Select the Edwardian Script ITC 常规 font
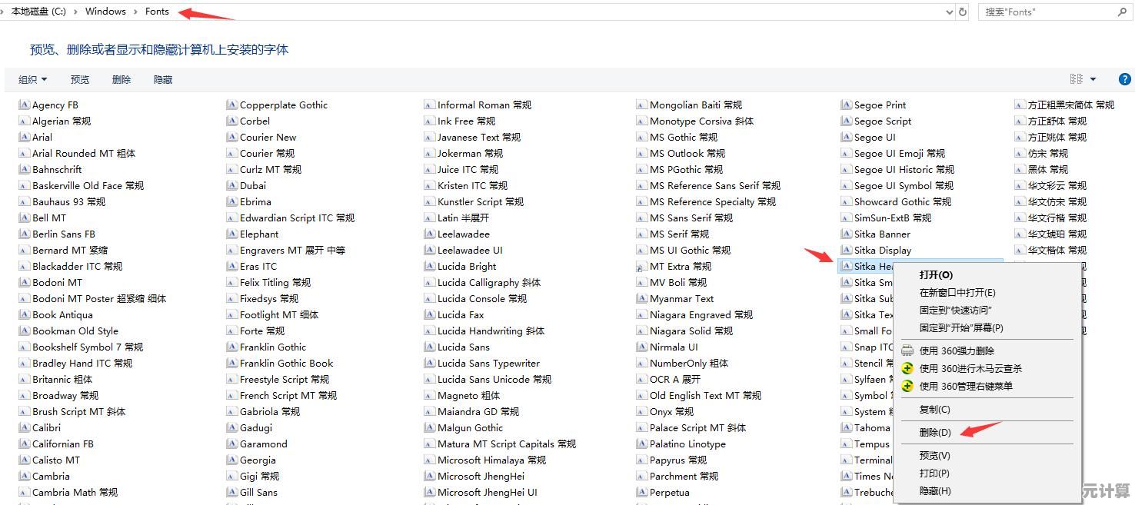The height and width of the screenshot is (505, 1135). point(291,218)
